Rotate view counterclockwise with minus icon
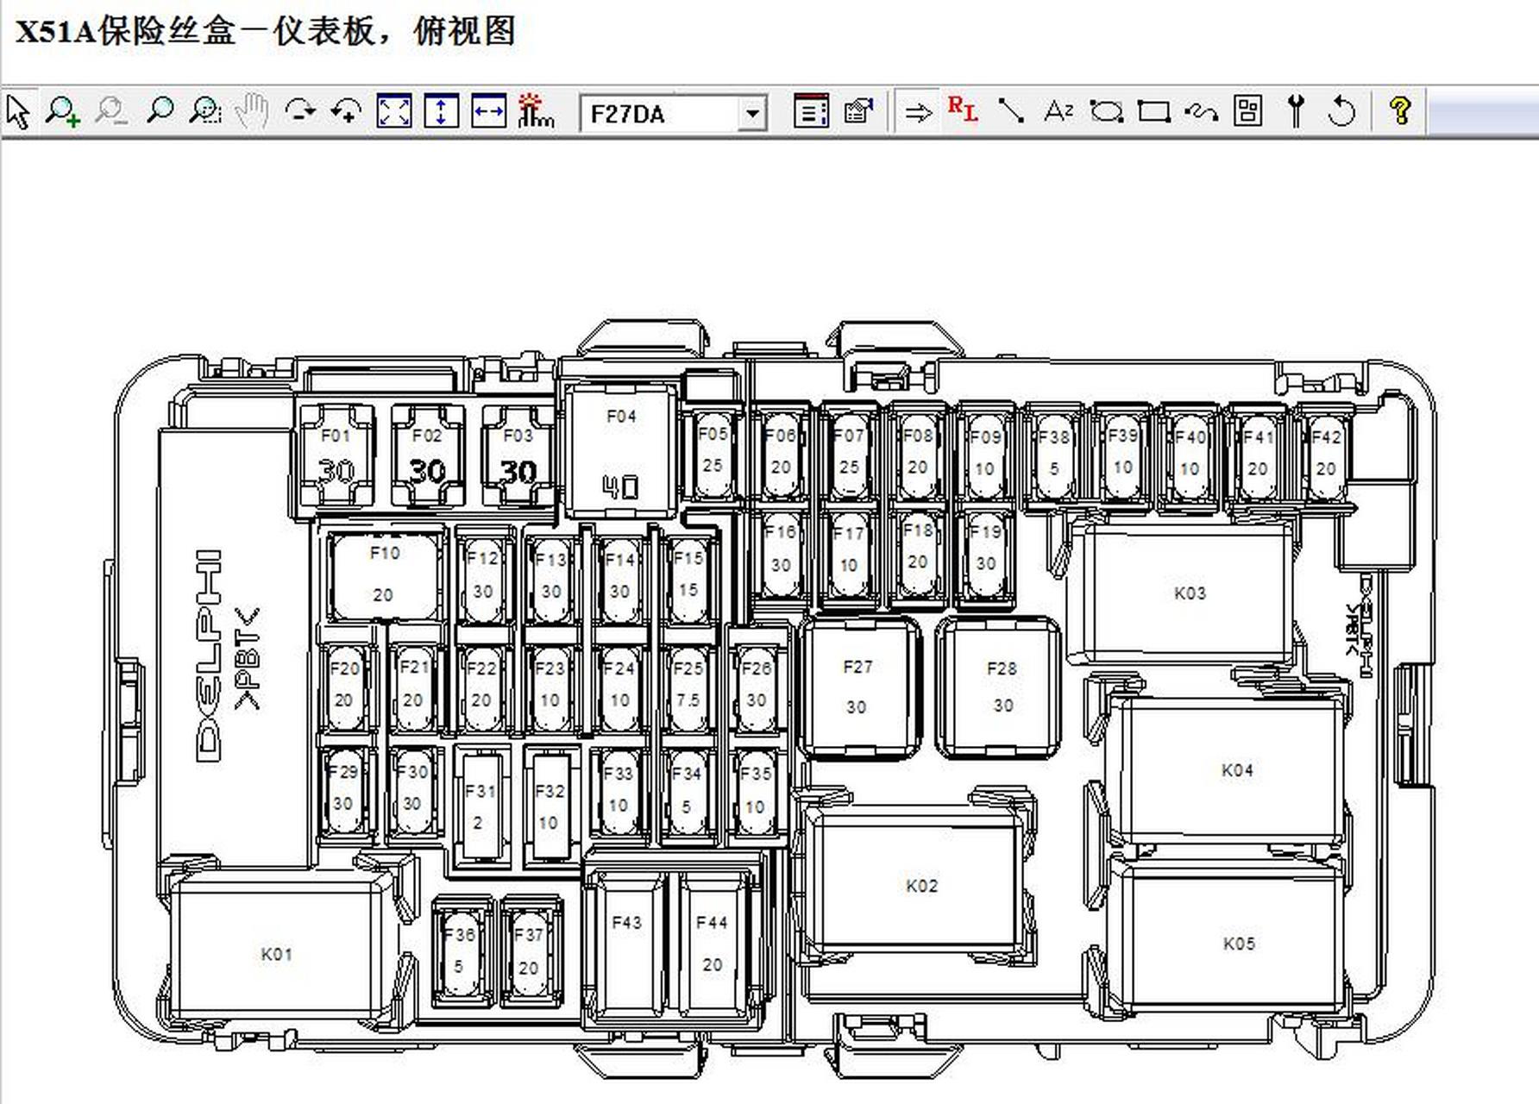Screen dimensions: 1539x1104 pos(300,112)
